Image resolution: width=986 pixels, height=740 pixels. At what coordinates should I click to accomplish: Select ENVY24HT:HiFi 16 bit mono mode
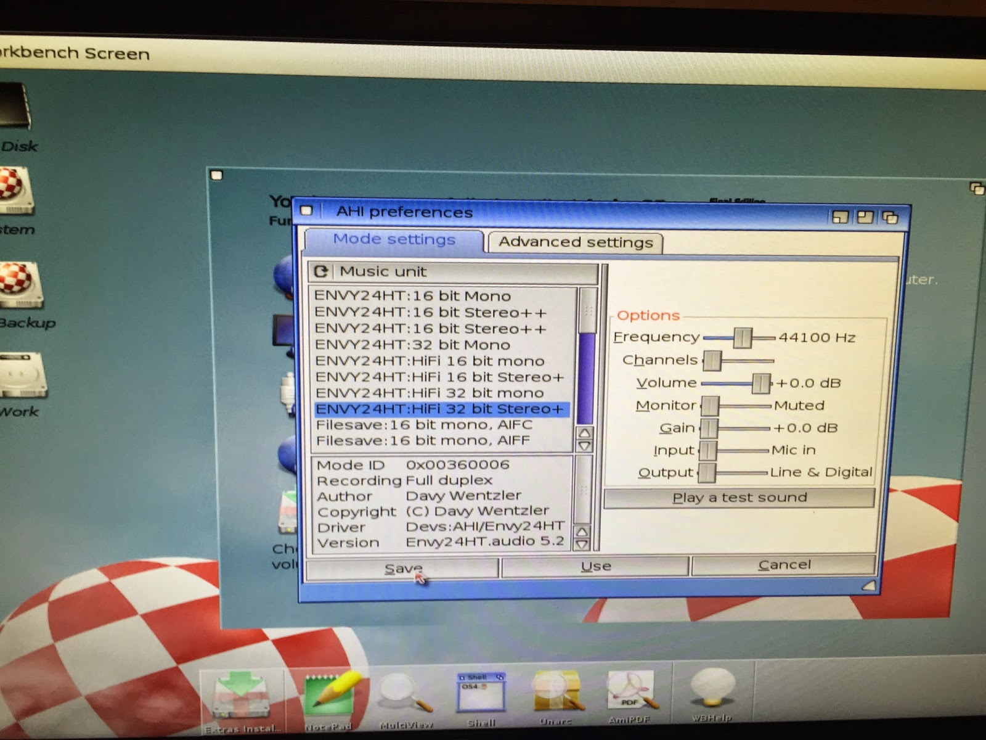tap(430, 361)
